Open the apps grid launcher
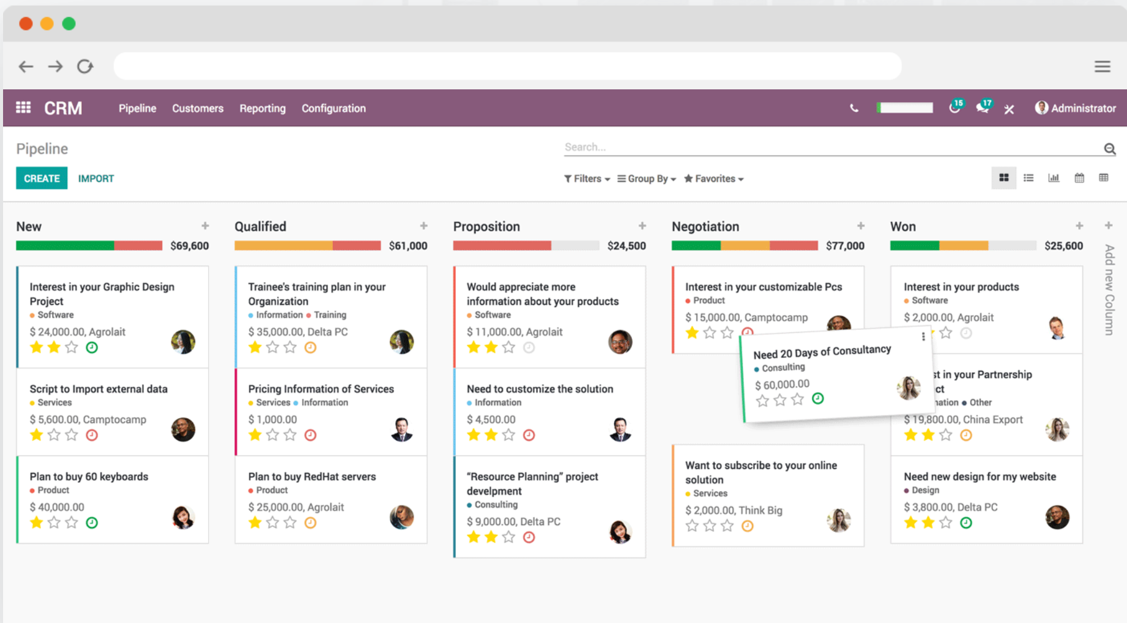Image resolution: width=1127 pixels, height=623 pixels. (x=23, y=108)
